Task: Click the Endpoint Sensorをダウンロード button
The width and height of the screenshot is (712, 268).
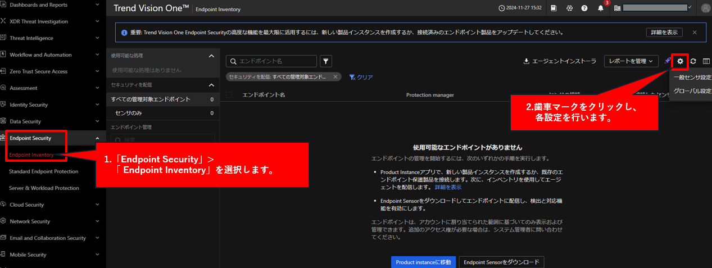Action: tap(501, 262)
